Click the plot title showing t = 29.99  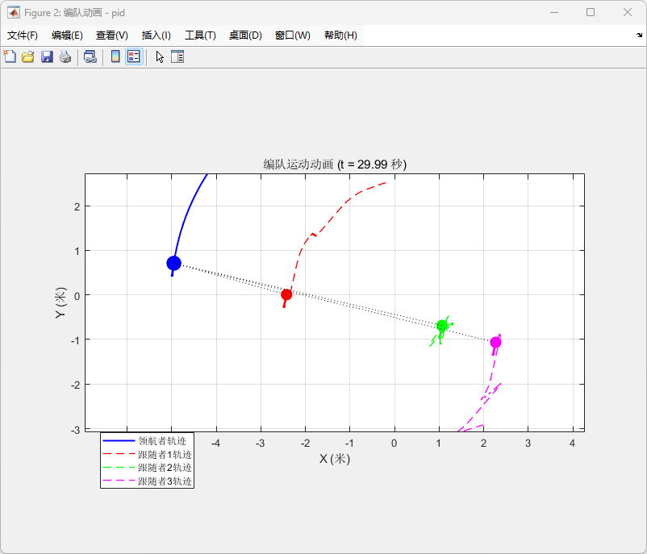pos(335,164)
